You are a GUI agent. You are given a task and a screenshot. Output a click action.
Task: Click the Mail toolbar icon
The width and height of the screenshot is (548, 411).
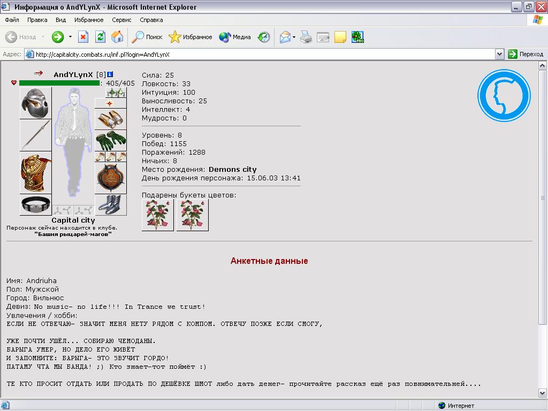point(285,37)
